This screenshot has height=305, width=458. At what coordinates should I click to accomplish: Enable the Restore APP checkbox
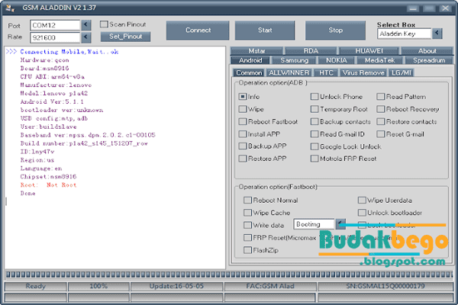click(x=243, y=159)
